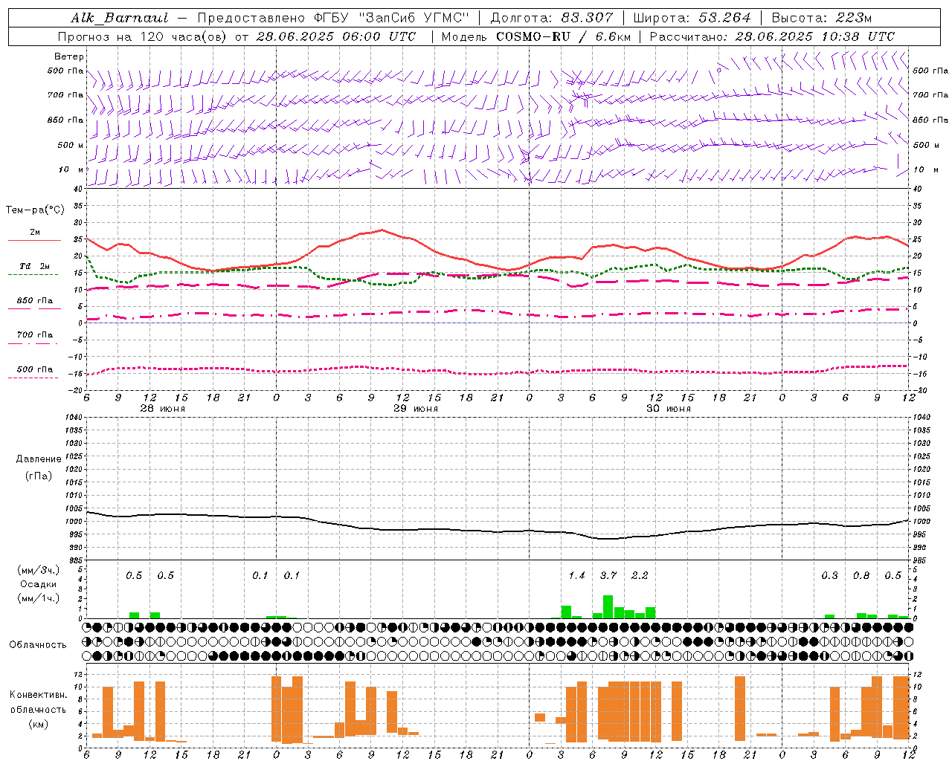Click the solid red legend line under '2м'
Viewport: 952px width, 761px height.
click(x=34, y=240)
